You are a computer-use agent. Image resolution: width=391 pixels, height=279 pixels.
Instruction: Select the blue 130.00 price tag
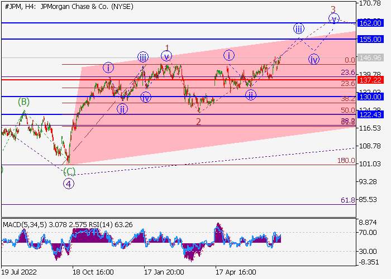[x=370, y=97]
